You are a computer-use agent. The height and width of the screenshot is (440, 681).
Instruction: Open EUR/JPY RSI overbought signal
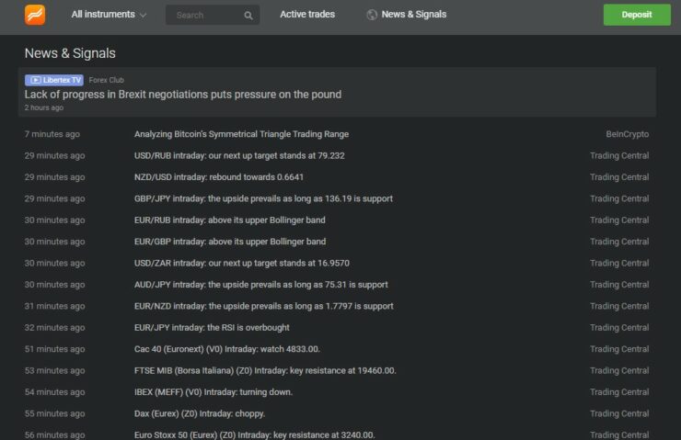coord(212,328)
